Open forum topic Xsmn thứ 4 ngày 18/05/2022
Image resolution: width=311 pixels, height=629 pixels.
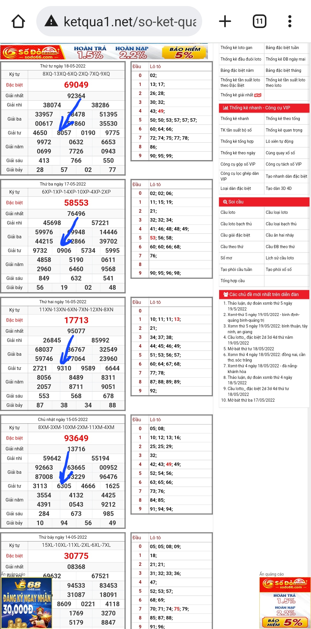tap(266, 357)
